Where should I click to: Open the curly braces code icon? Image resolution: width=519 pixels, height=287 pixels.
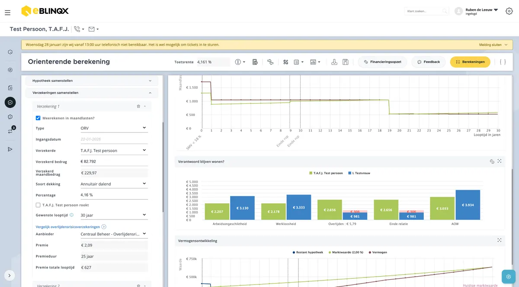click(x=503, y=62)
